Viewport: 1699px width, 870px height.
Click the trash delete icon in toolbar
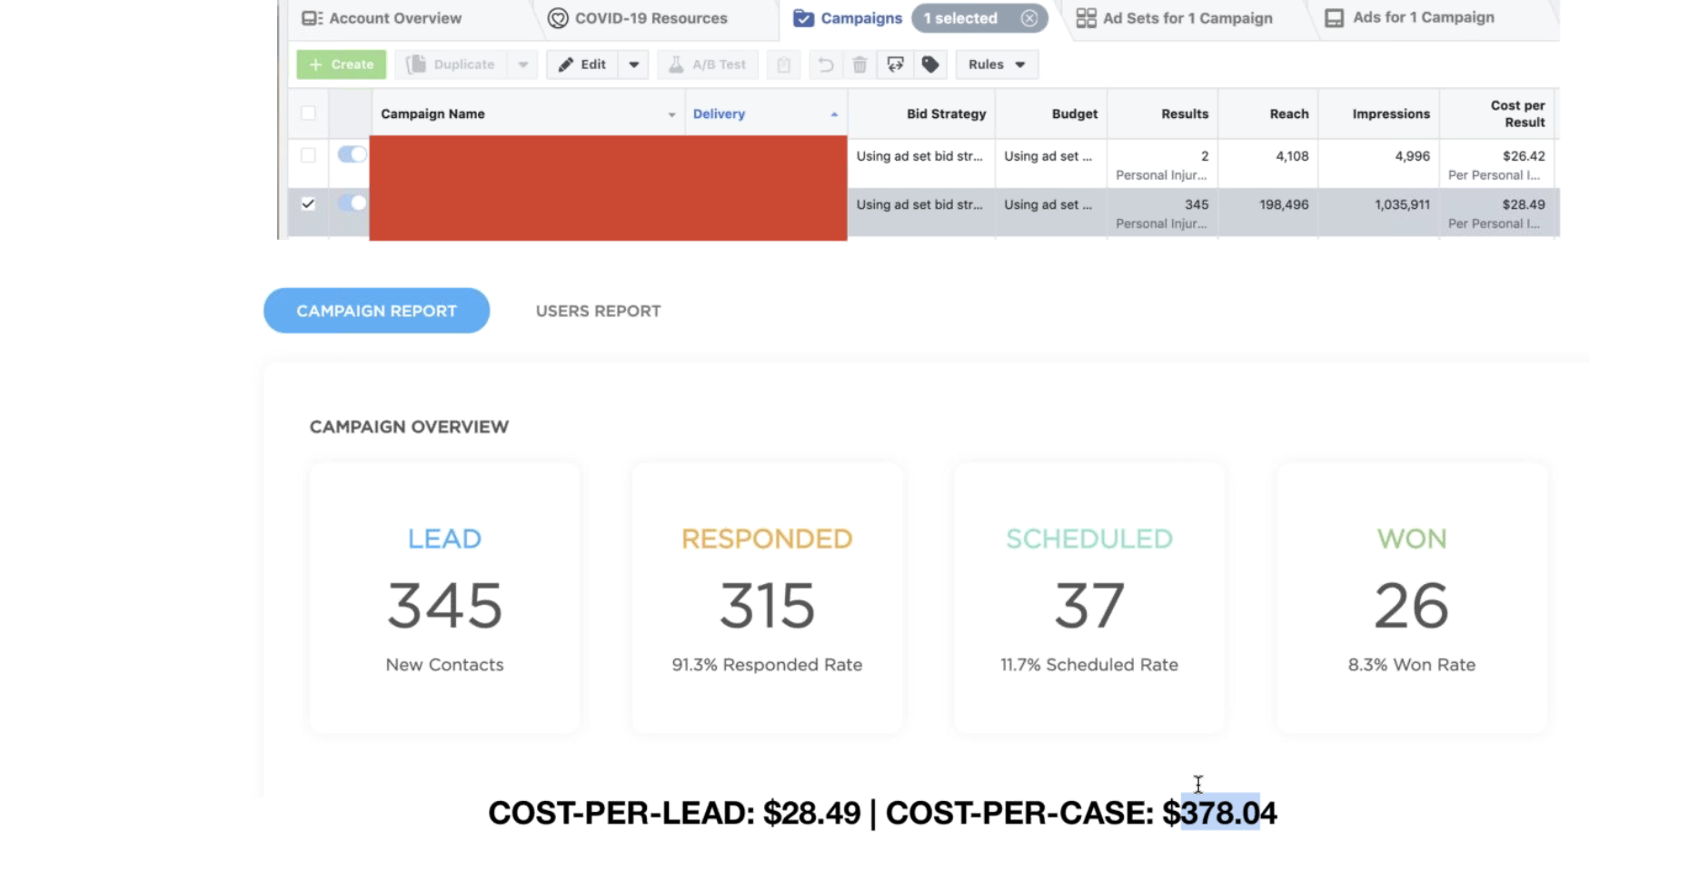coord(859,64)
